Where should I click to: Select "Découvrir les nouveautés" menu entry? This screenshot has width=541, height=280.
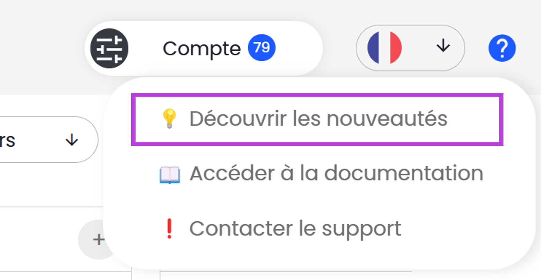tap(318, 119)
